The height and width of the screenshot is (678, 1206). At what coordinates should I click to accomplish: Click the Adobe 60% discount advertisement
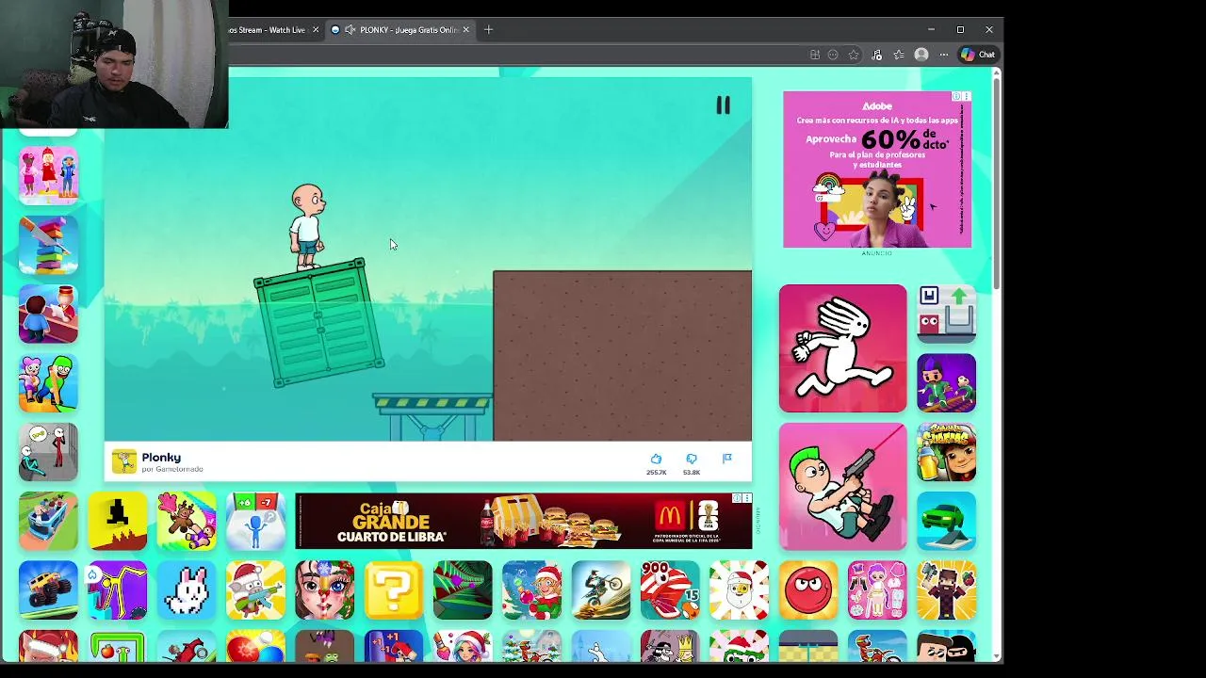pyautogui.click(x=876, y=169)
